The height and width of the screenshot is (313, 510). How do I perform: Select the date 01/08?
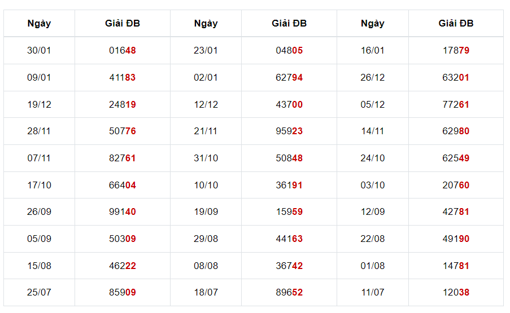[x=372, y=266]
